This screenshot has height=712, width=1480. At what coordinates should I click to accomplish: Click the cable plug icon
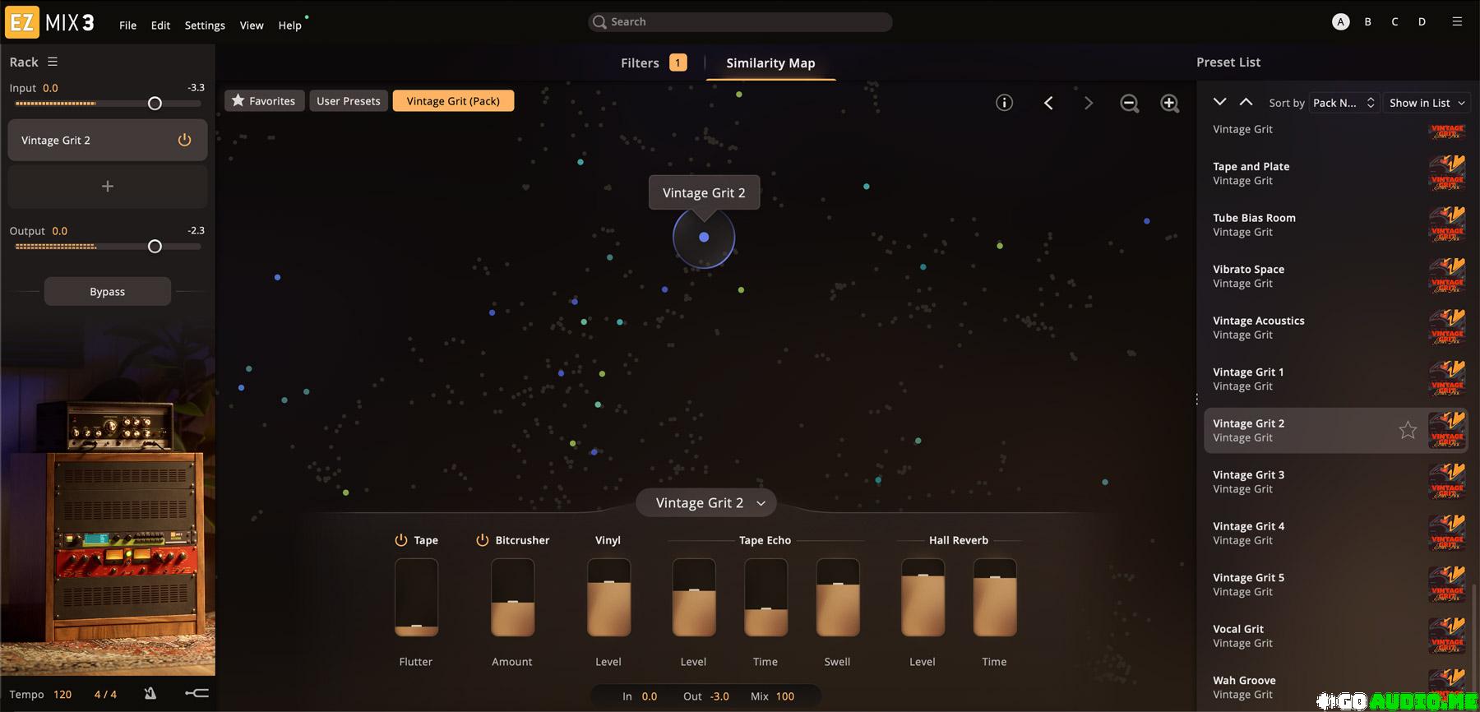point(197,694)
